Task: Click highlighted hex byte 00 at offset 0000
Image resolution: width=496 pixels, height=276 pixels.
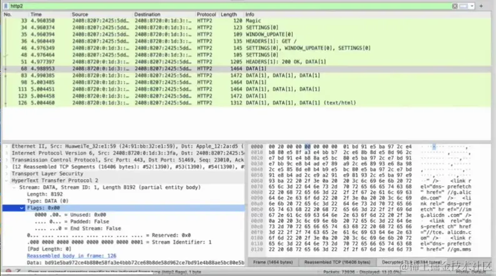Action: tap(308, 146)
